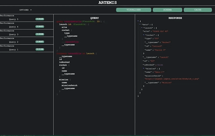Viewport: 215px width, 136px height.
Task: Collapse the "mission" node in response
Action: point(144,69)
